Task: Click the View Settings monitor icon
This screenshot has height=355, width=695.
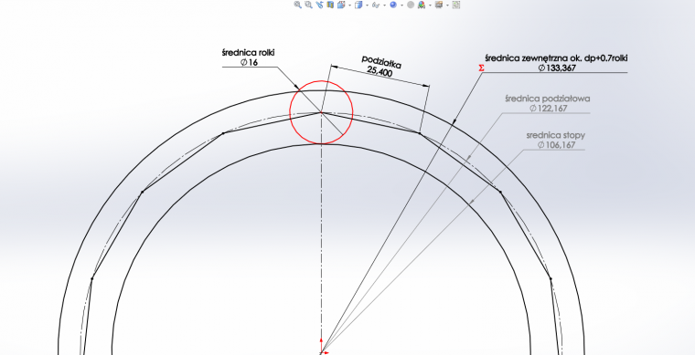Action: [439, 5]
